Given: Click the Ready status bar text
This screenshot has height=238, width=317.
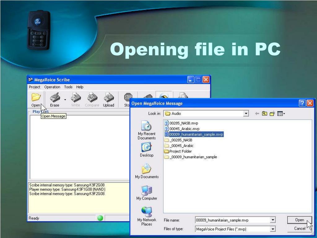Looking at the screenshot, I should (x=34, y=218).
